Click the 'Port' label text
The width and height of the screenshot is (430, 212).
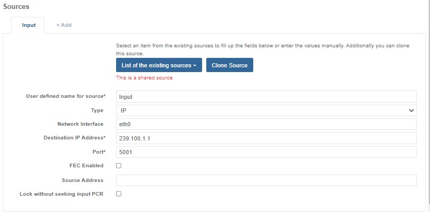pos(98,152)
